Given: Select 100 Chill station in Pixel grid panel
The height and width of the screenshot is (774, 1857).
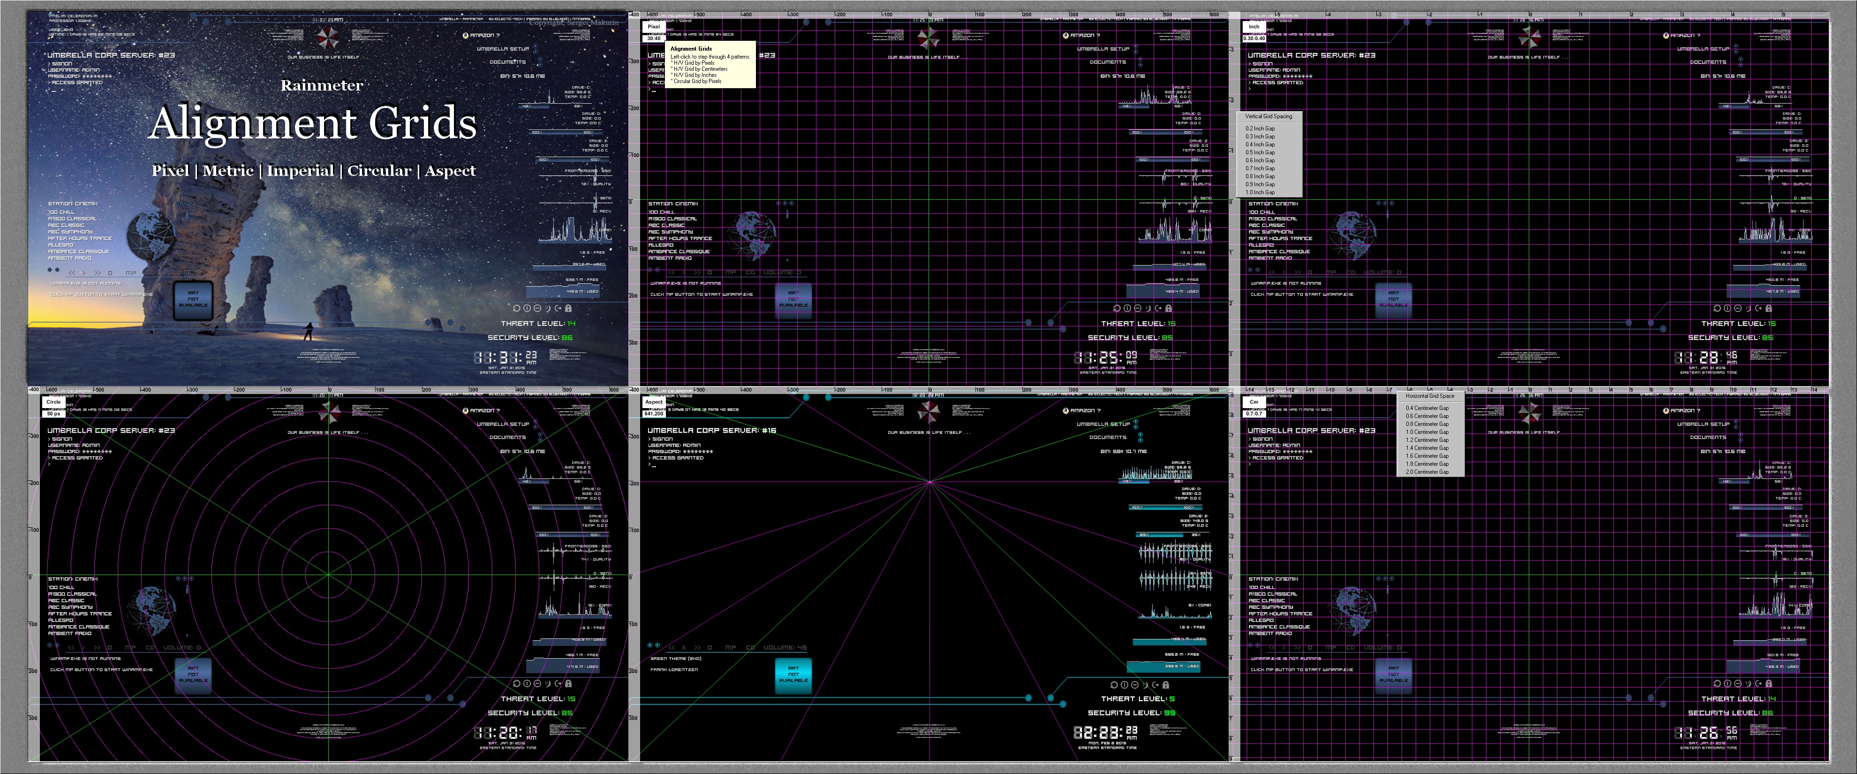Looking at the screenshot, I should (x=661, y=213).
